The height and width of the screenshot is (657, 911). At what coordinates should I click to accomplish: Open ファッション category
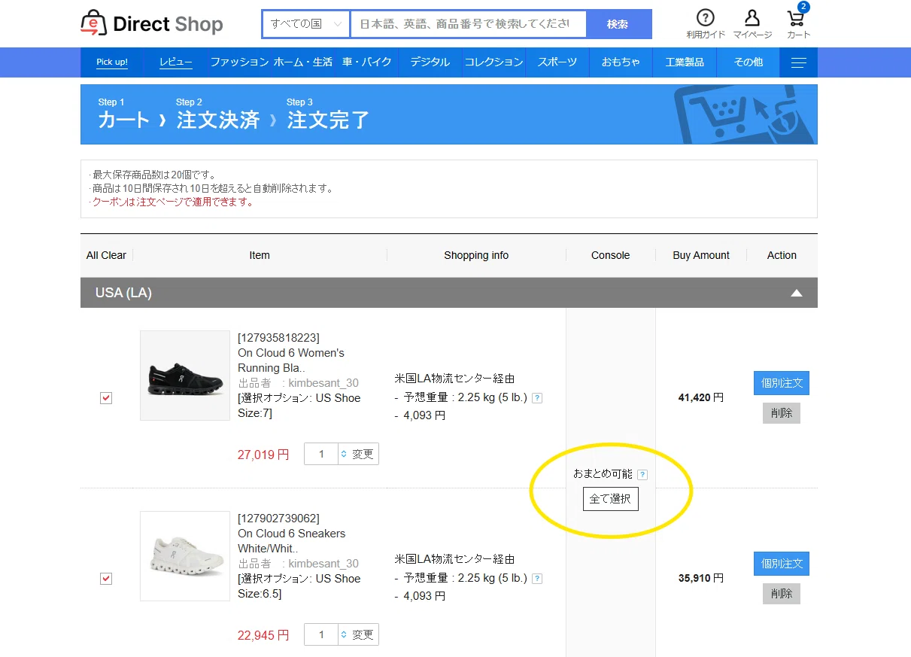point(239,62)
